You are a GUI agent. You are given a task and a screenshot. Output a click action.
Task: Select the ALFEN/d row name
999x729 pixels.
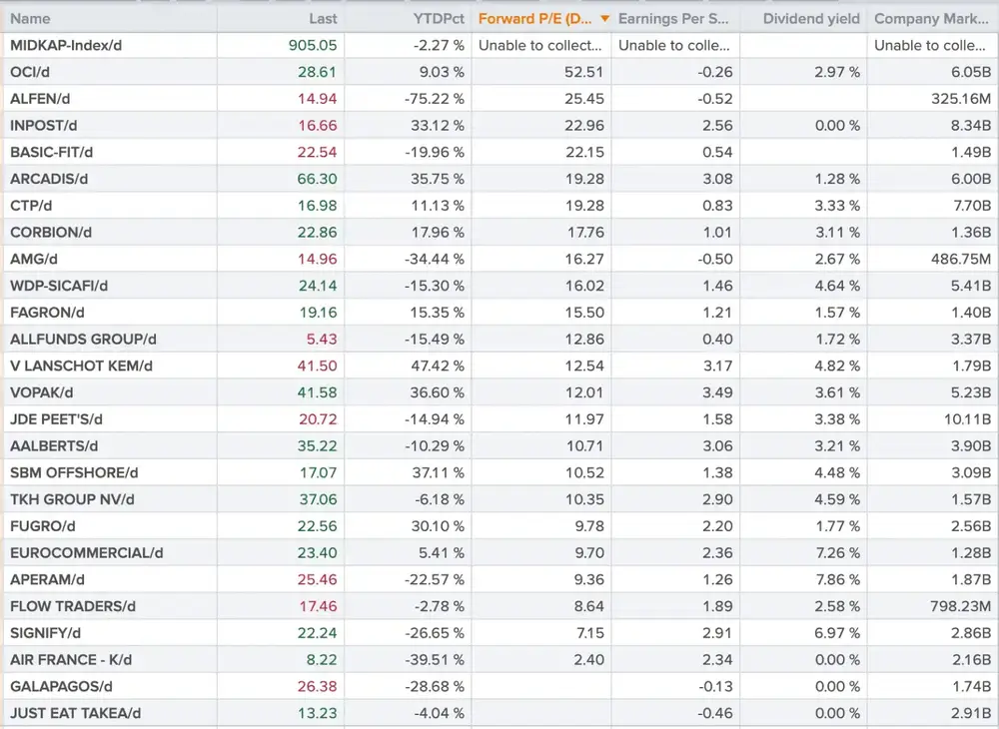tap(40, 99)
